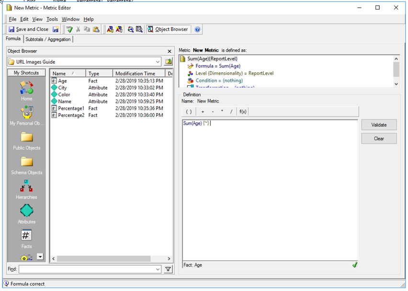This screenshot has height=291, width=408.
Task: Click the Save and Close toolbar button
Action: click(x=29, y=29)
